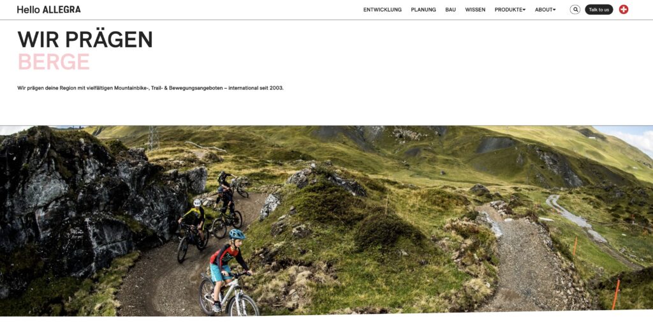Click the Hello ALLEGRA logo

point(48,10)
